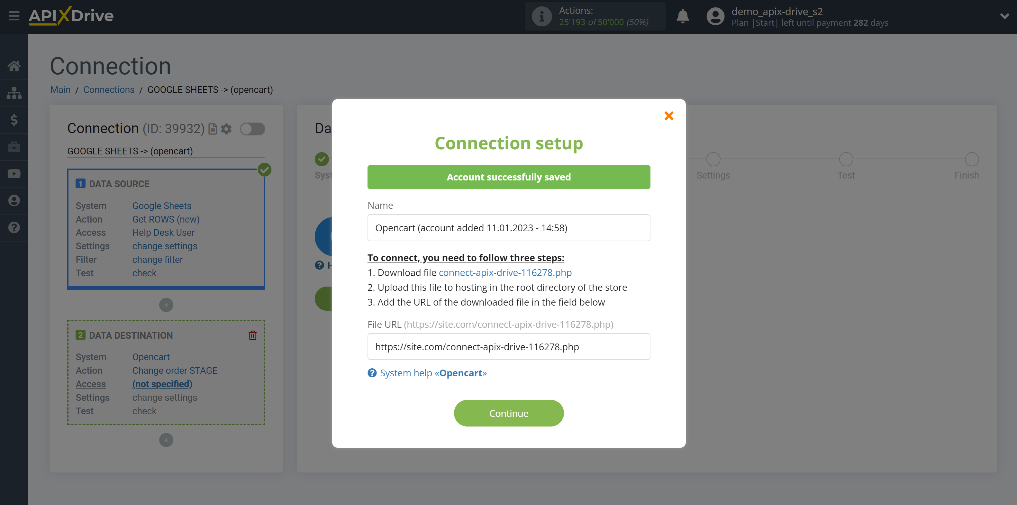Click the Continue button in modal
1017x505 pixels.
pyautogui.click(x=509, y=413)
